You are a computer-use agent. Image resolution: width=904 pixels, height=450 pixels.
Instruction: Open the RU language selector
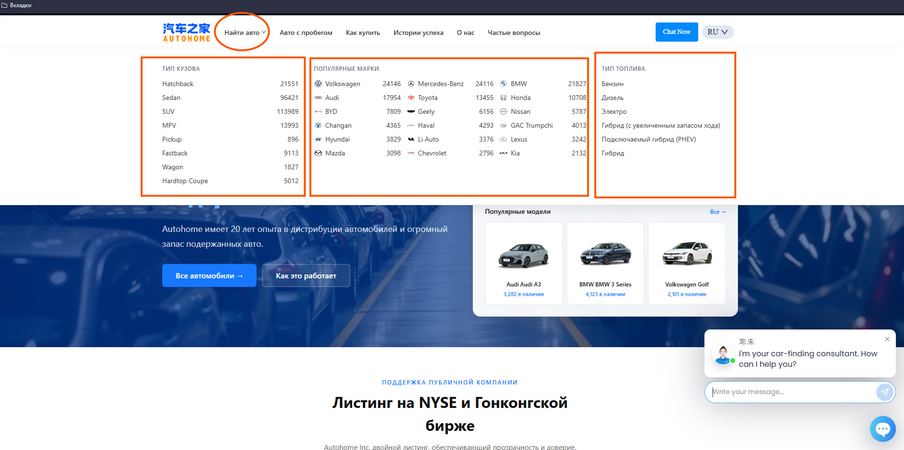(717, 32)
